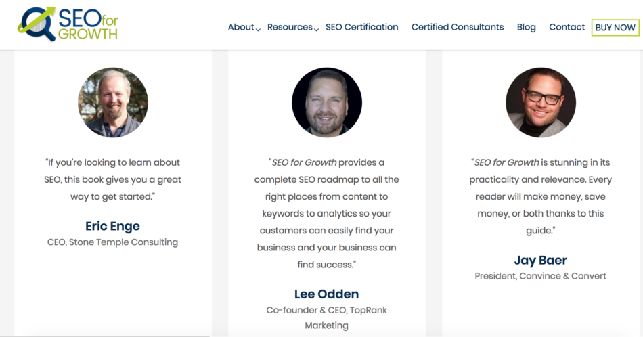Image resolution: width=643 pixels, height=337 pixels.
Task: Click Lee Odden's profile photo
Action: pyautogui.click(x=327, y=102)
